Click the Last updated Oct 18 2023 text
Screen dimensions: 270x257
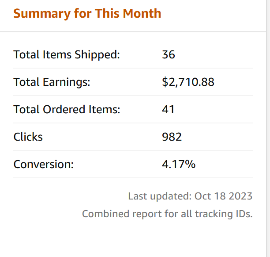pyautogui.click(x=190, y=196)
